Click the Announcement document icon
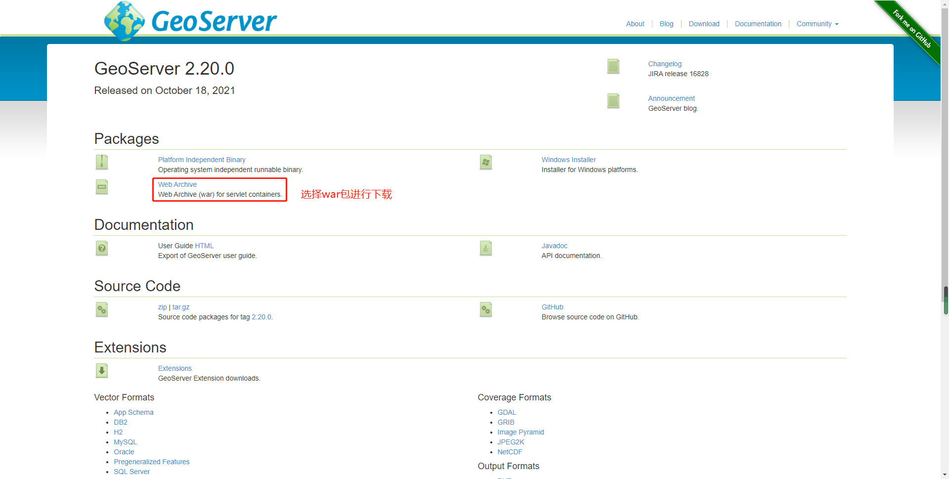Image resolution: width=949 pixels, height=479 pixels. pyautogui.click(x=612, y=101)
